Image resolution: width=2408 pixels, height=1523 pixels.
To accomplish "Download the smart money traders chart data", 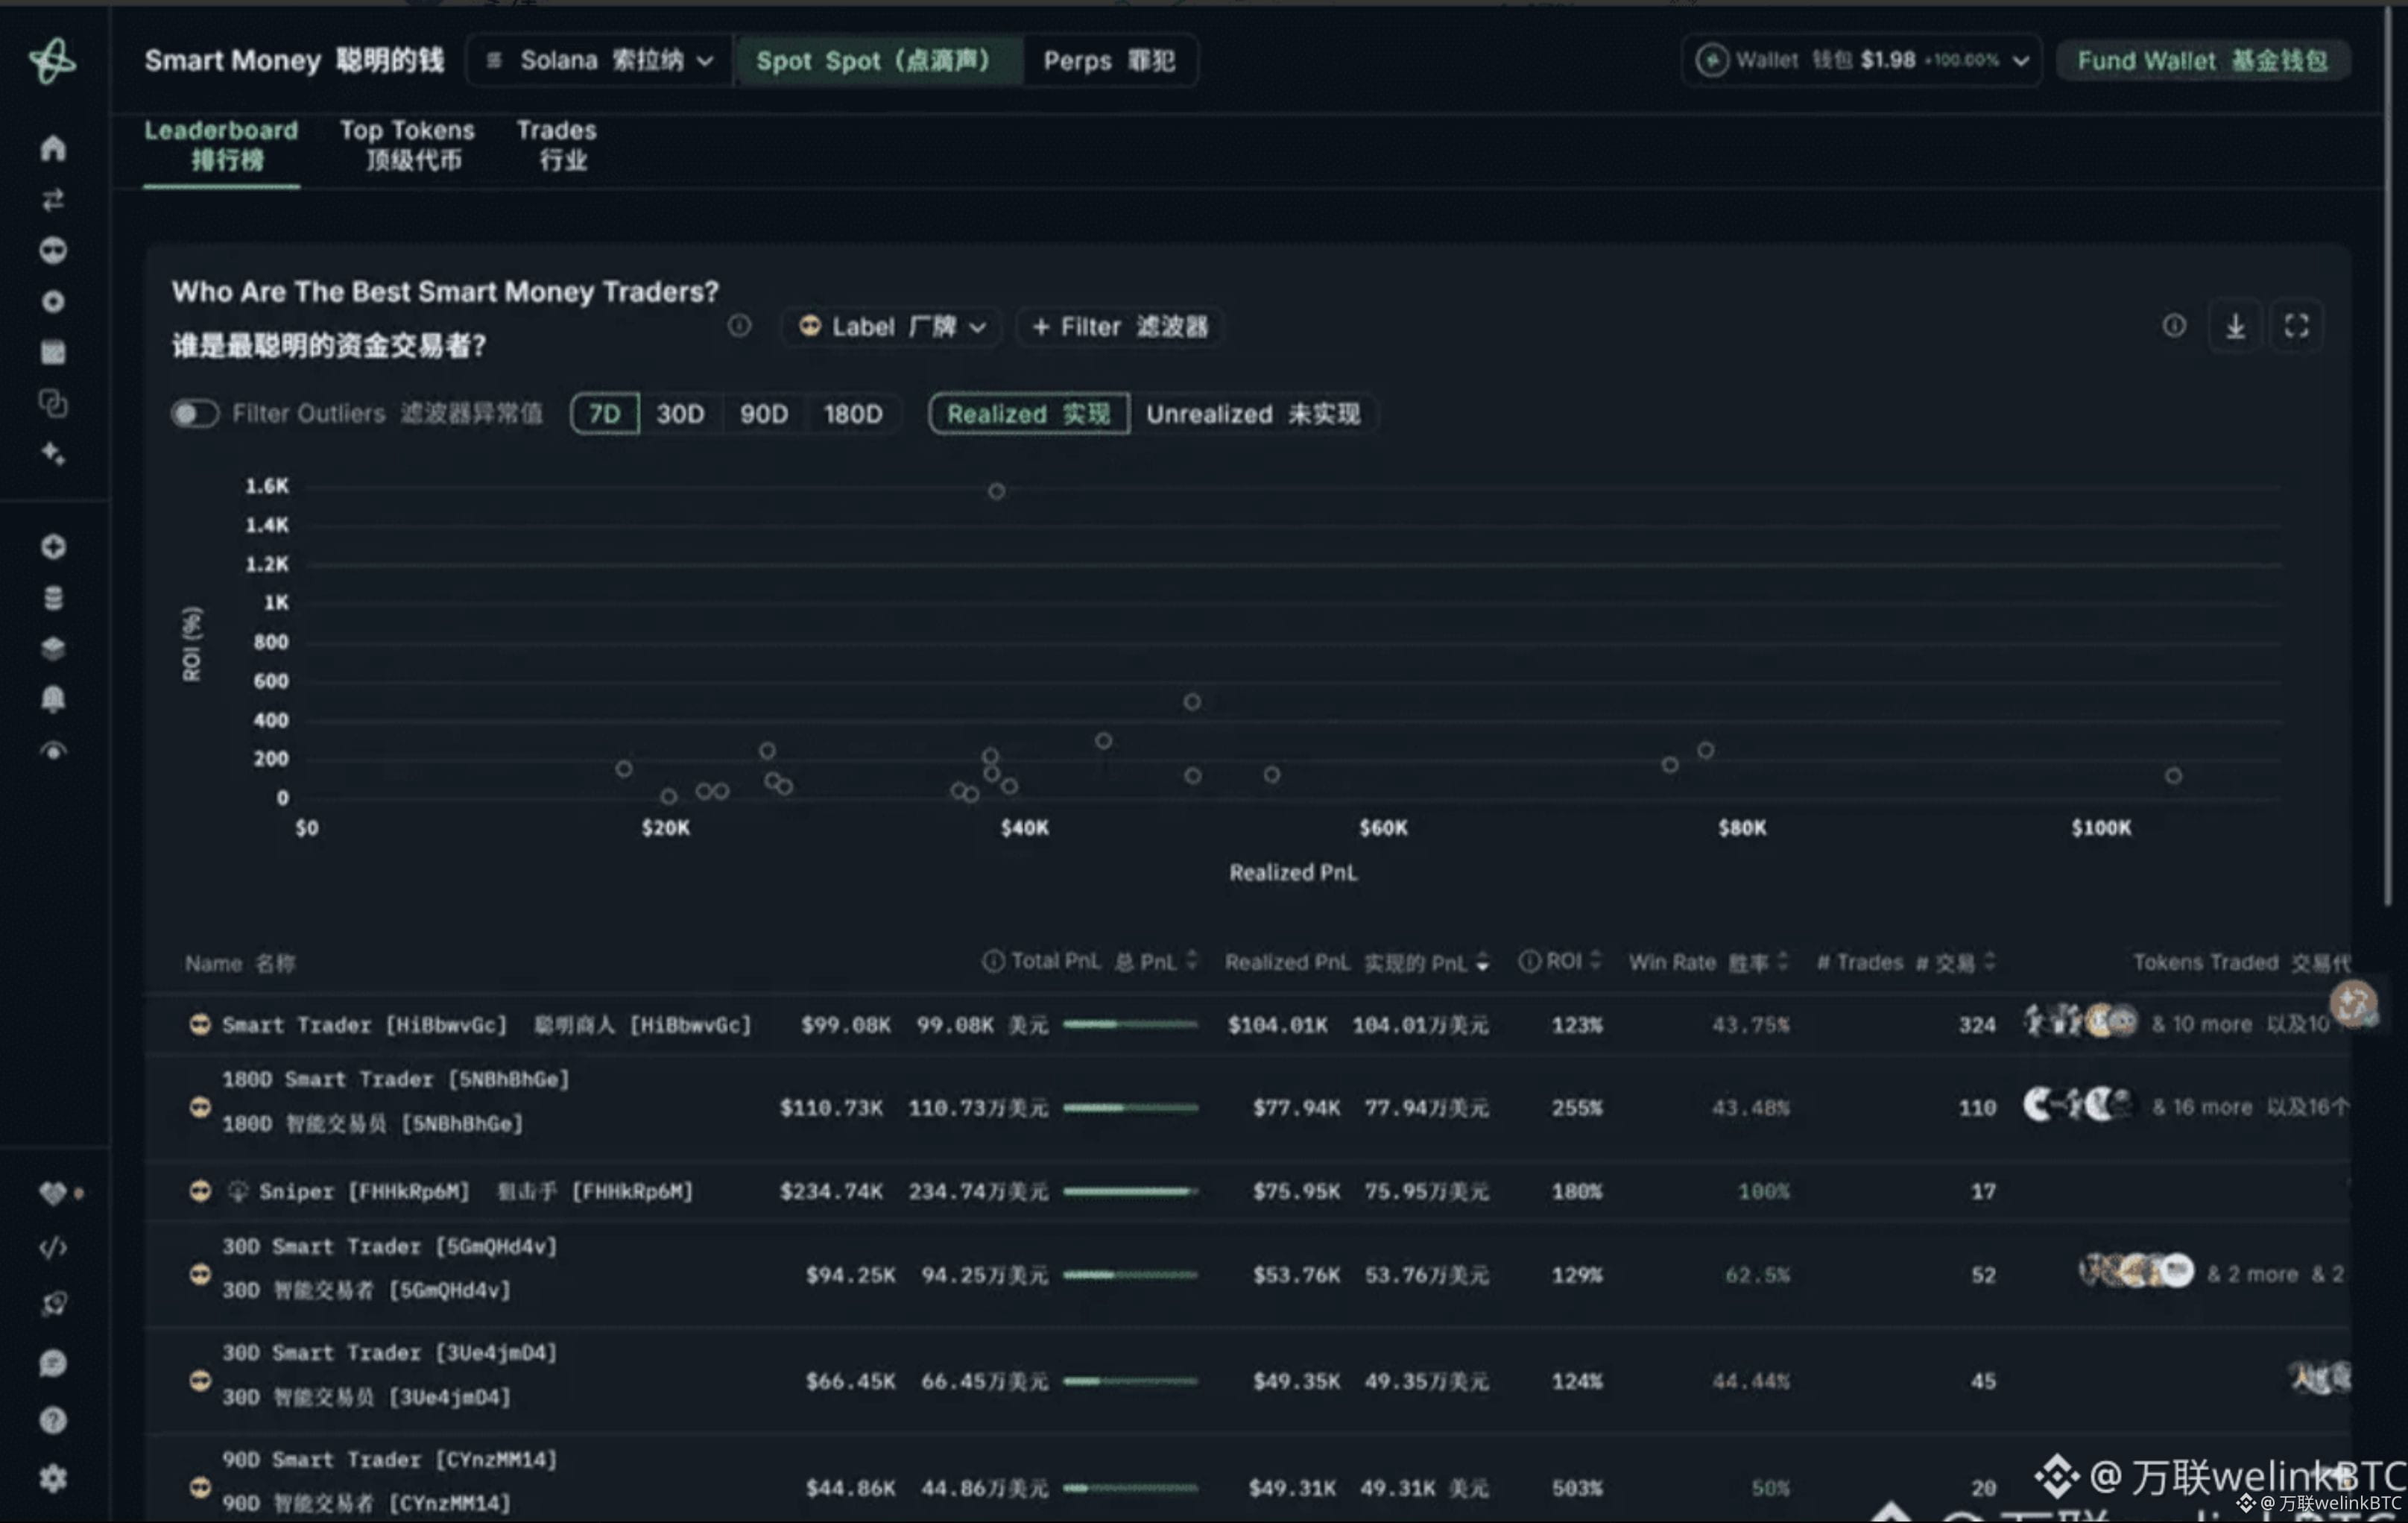I will point(2235,326).
